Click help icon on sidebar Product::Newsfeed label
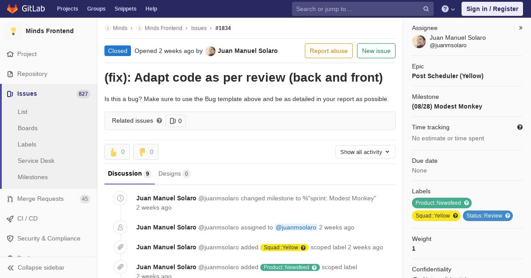 pos(466,203)
